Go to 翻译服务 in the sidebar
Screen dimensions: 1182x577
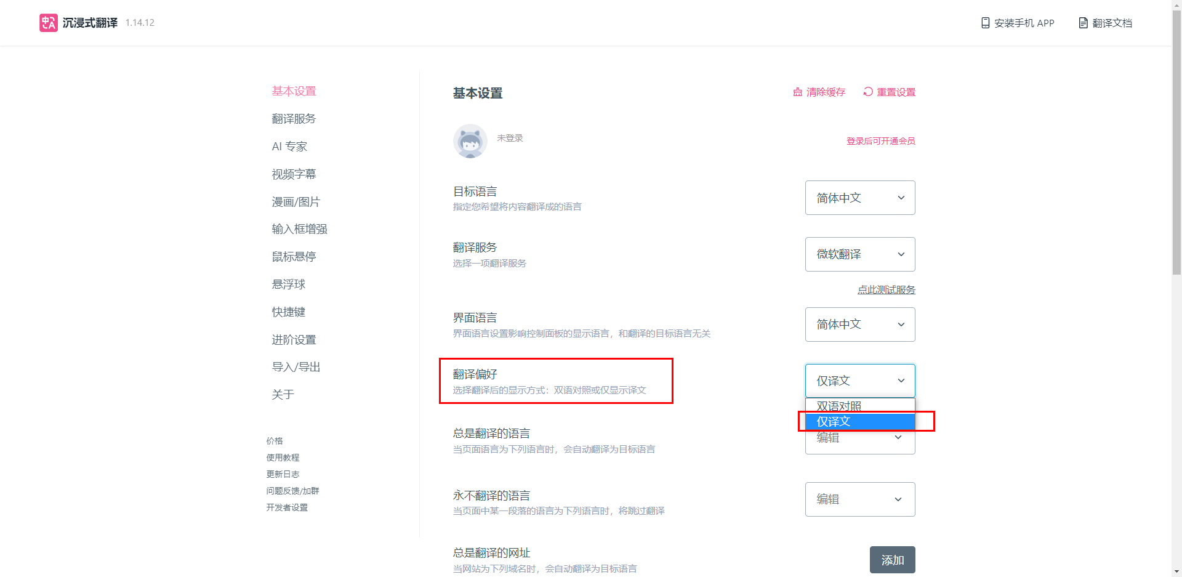[294, 119]
